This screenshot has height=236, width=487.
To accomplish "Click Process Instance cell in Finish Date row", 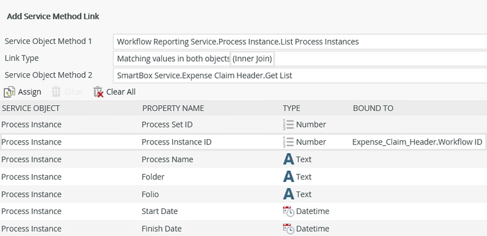I will click(32, 229).
